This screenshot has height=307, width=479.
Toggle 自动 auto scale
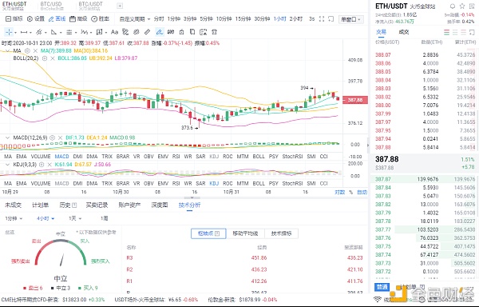pos(362,192)
